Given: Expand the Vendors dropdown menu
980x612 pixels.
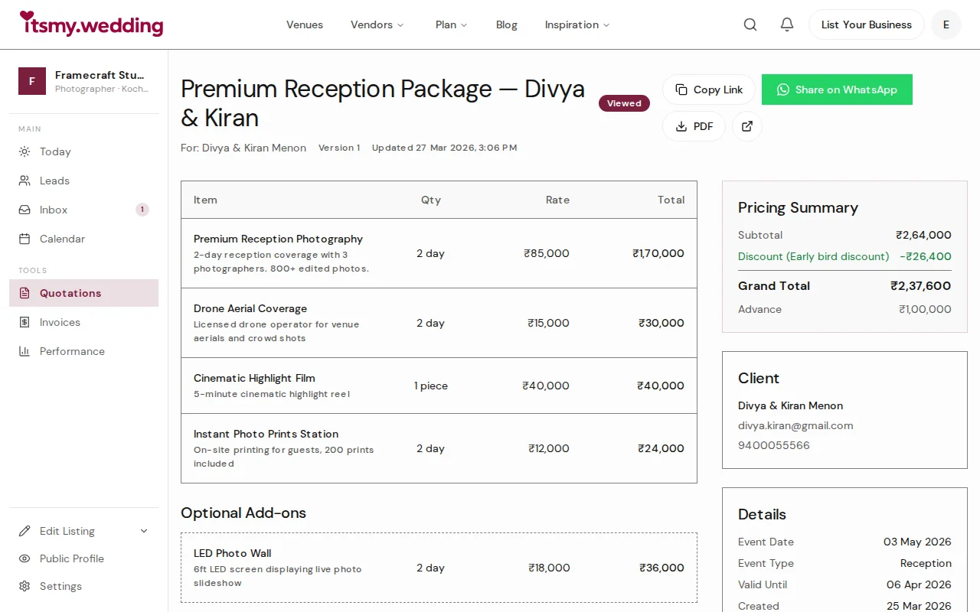Looking at the screenshot, I should [x=377, y=24].
